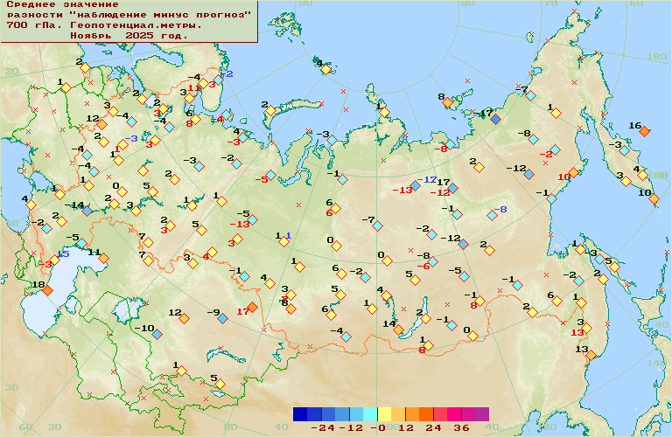Pick the pale yellow legend swatch
Screen dimensions: 672x437
(x=384, y=413)
